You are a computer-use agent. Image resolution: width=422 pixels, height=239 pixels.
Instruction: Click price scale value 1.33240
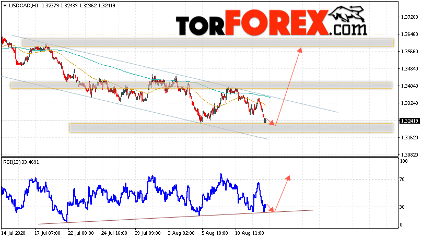pos(409,103)
